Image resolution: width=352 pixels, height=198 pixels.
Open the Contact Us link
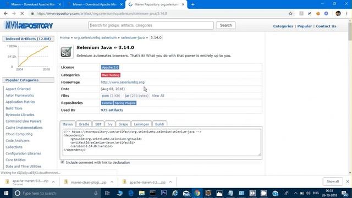326,26
